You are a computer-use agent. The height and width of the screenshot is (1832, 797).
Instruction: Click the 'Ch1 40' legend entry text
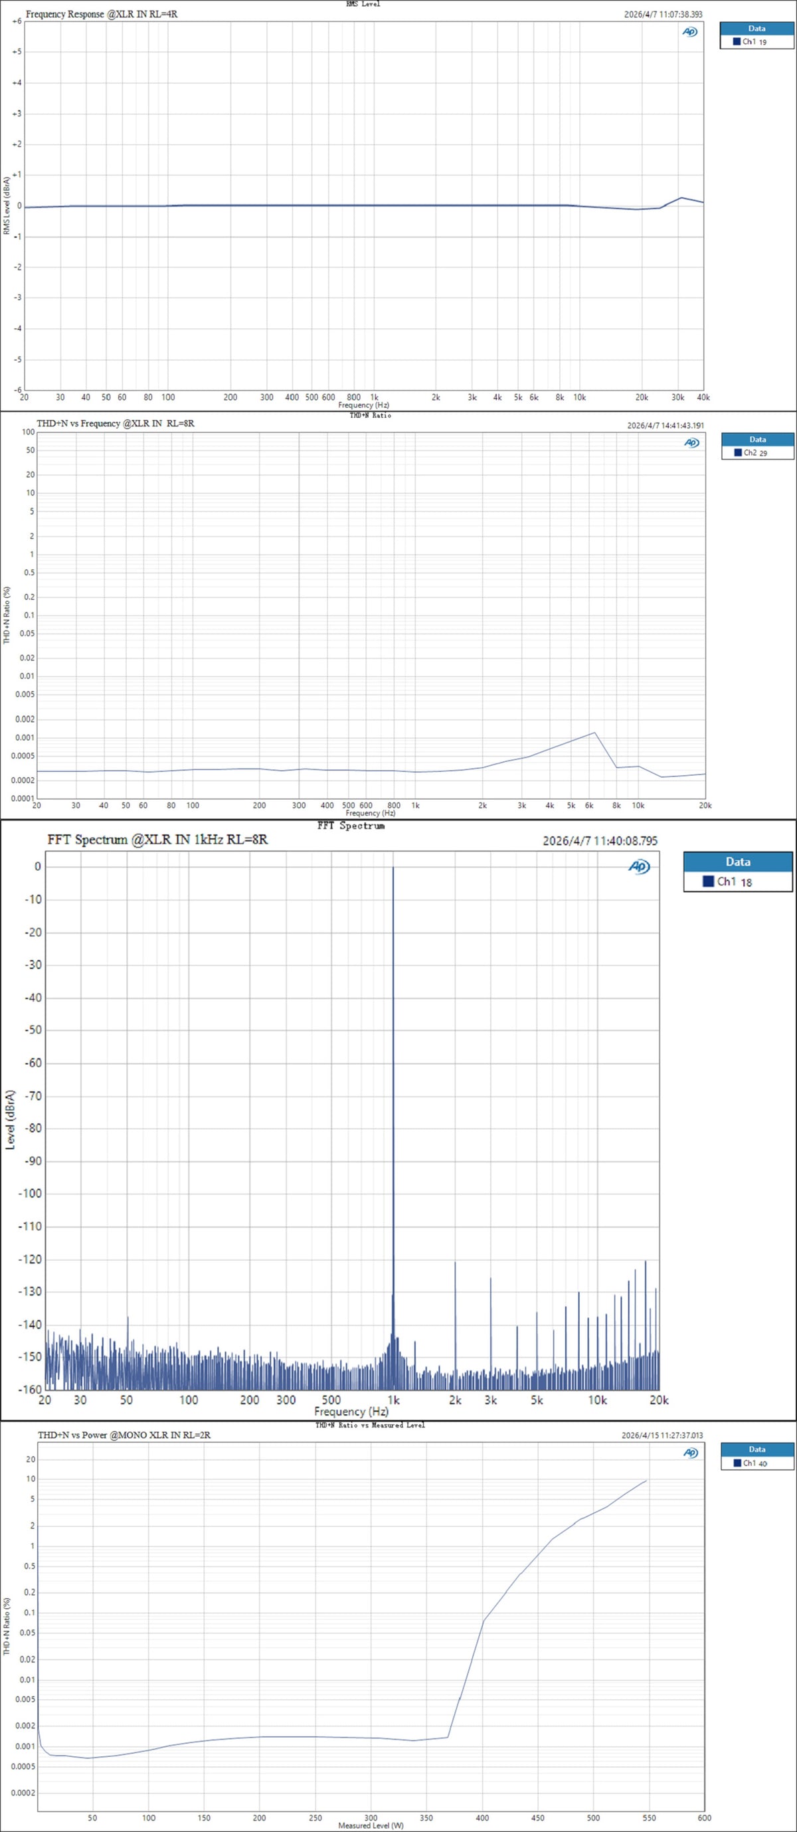tap(755, 1463)
